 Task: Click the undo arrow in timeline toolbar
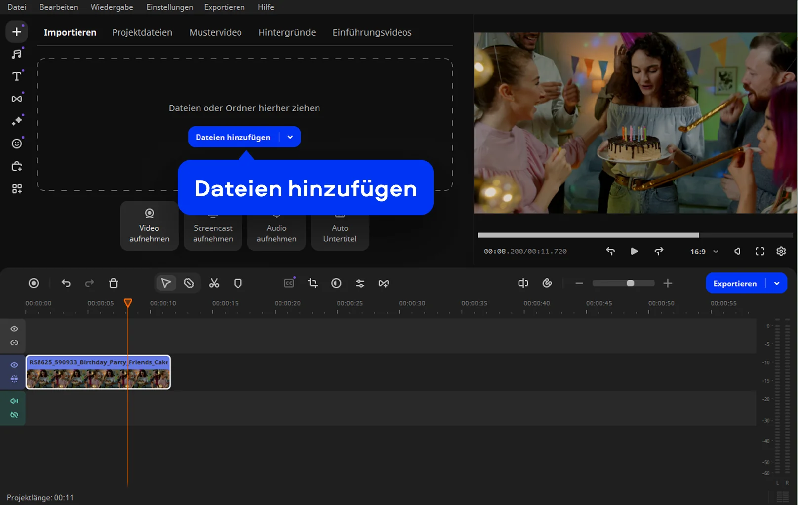pos(66,283)
